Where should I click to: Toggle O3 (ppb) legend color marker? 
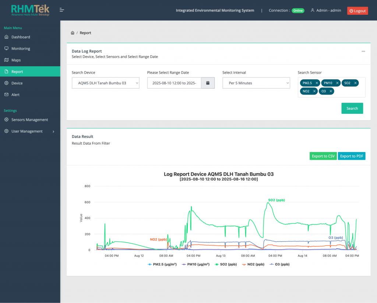click(x=272, y=264)
